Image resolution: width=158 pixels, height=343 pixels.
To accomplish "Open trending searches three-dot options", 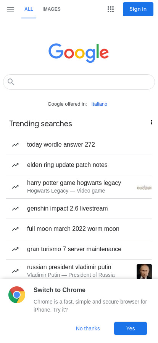I will coord(151,122).
